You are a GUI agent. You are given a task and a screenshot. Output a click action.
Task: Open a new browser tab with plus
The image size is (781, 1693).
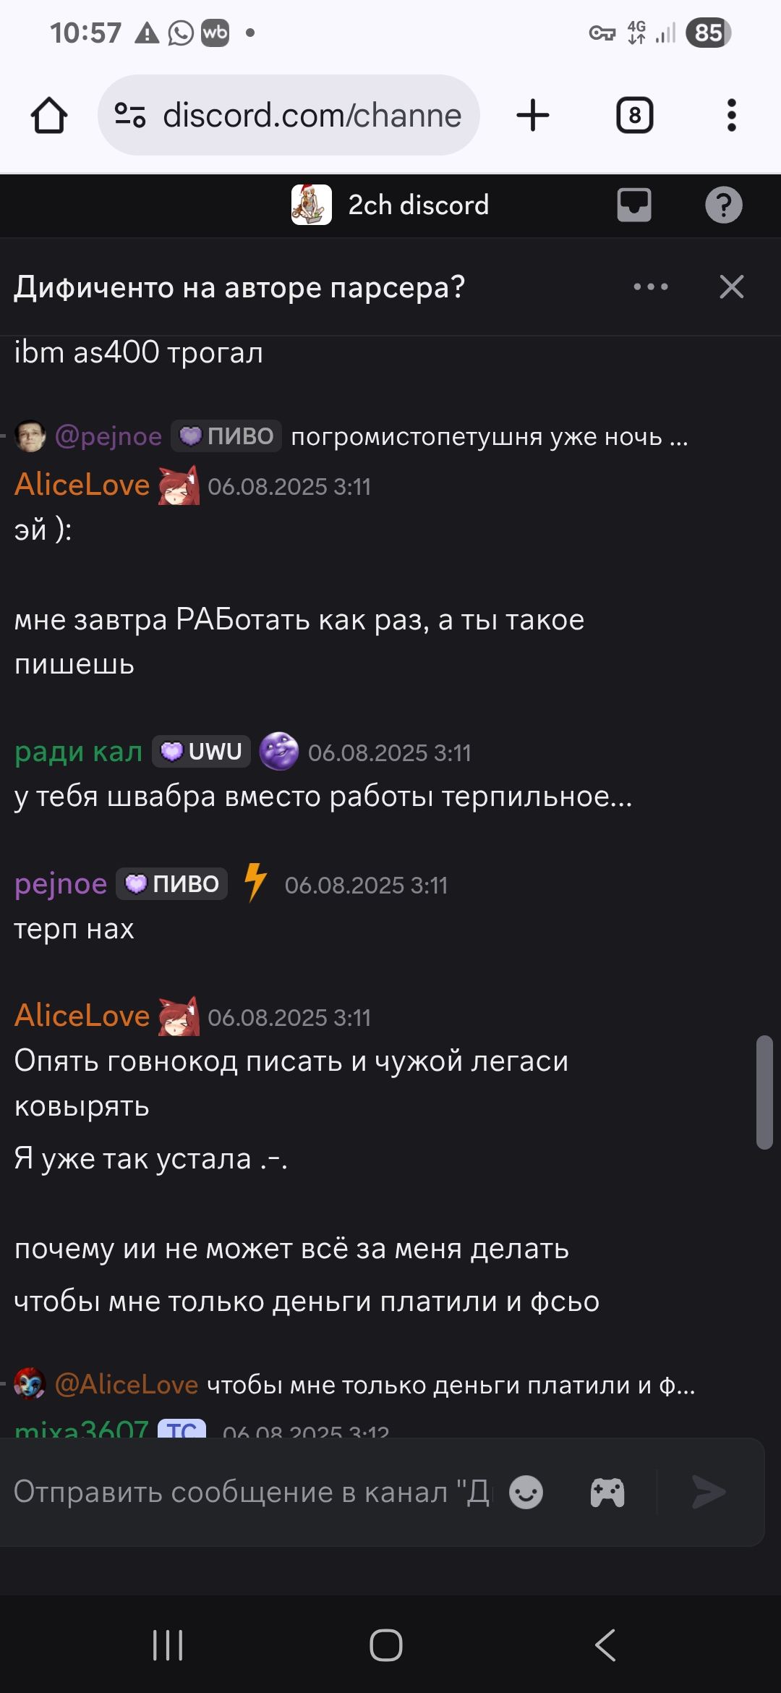pos(533,115)
